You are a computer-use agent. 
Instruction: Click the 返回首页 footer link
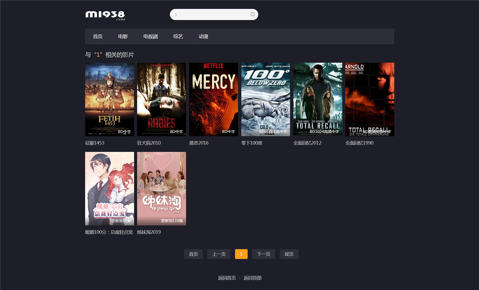[227, 278]
